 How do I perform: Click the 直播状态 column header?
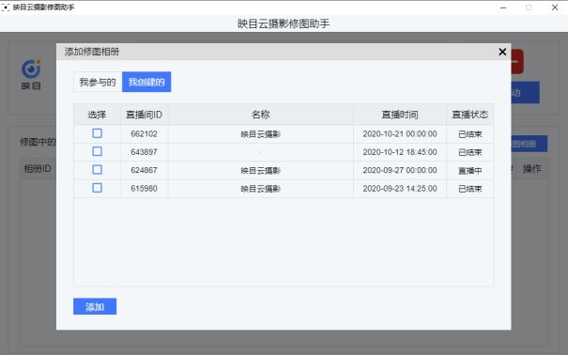469,115
